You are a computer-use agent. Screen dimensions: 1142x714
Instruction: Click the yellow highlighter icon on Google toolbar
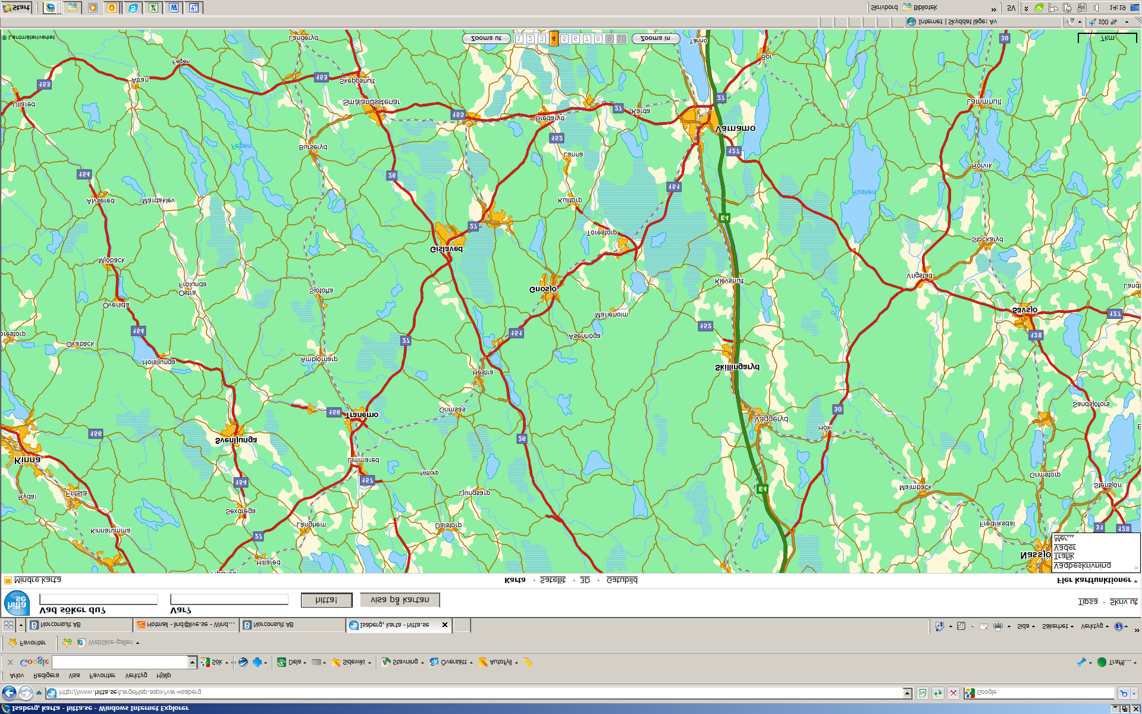(528, 662)
